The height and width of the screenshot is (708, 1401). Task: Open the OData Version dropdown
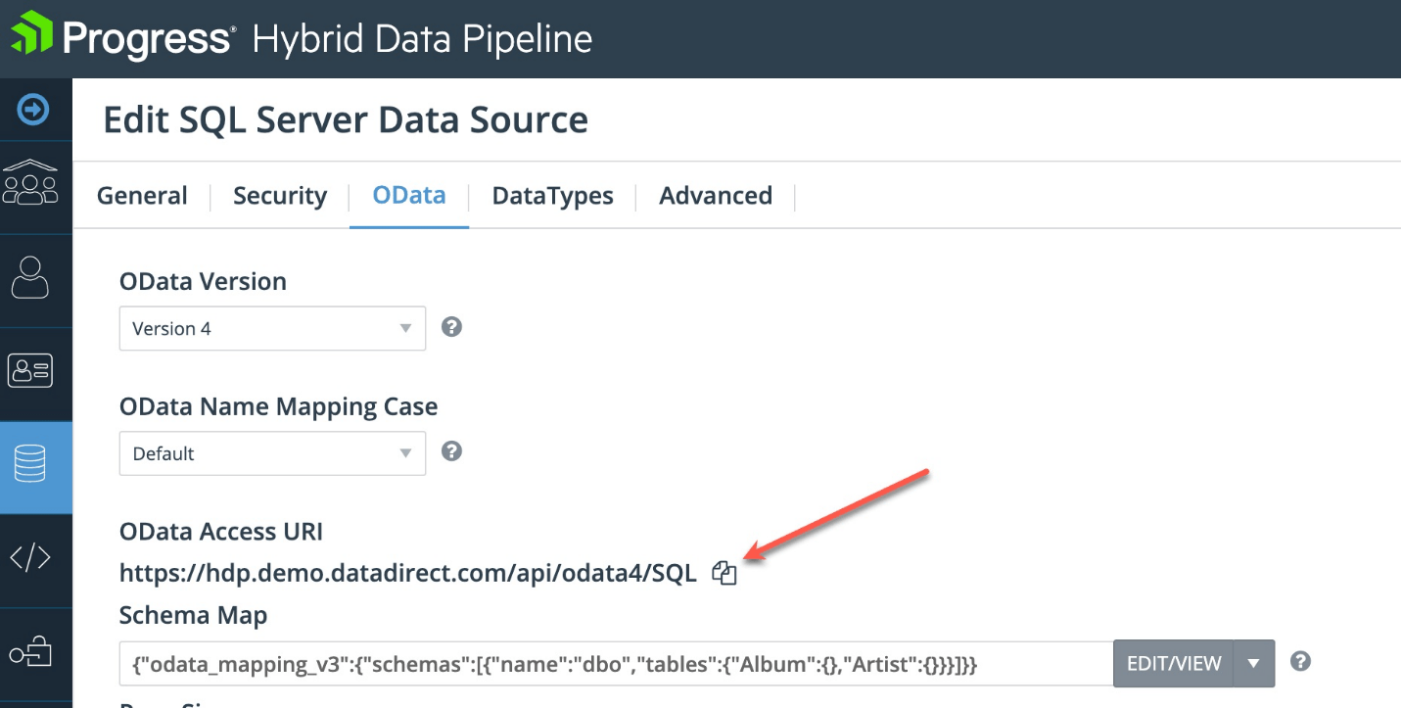click(272, 329)
